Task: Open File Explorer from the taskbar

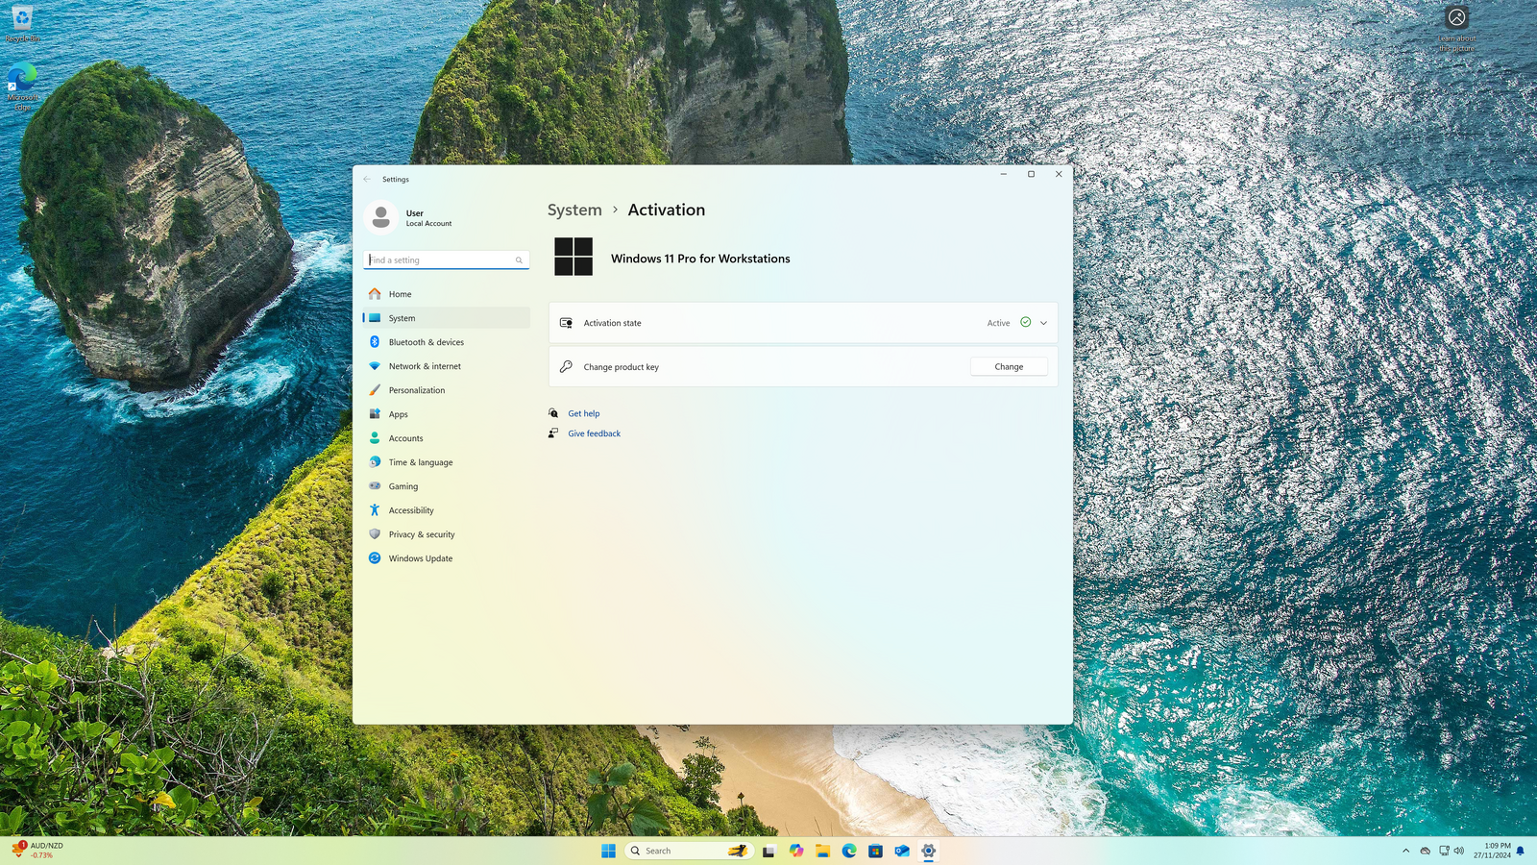Action: (822, 851)
